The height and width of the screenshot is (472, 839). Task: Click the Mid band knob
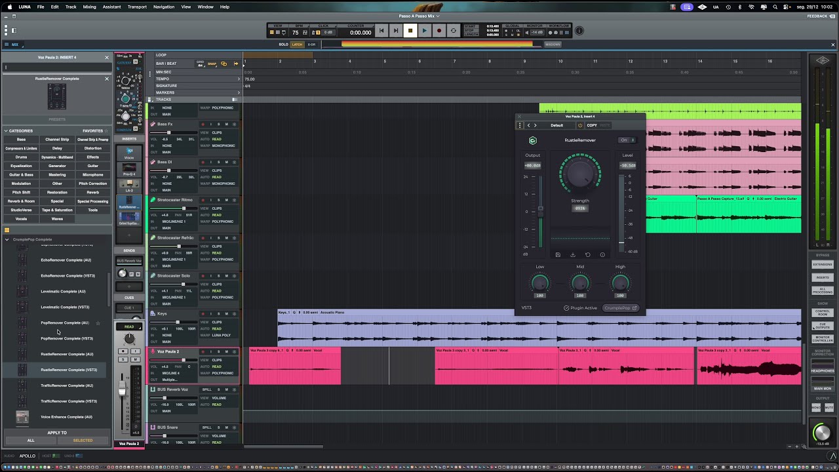(580, 283)
